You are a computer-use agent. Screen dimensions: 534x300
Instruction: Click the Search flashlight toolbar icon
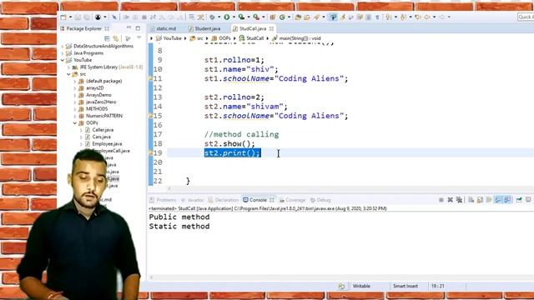[316, 17]
